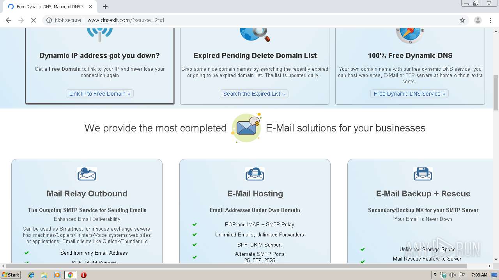Screen dimensions: 499x280
Task: Show hidden system tray icons
Action: tap(435, 275)
